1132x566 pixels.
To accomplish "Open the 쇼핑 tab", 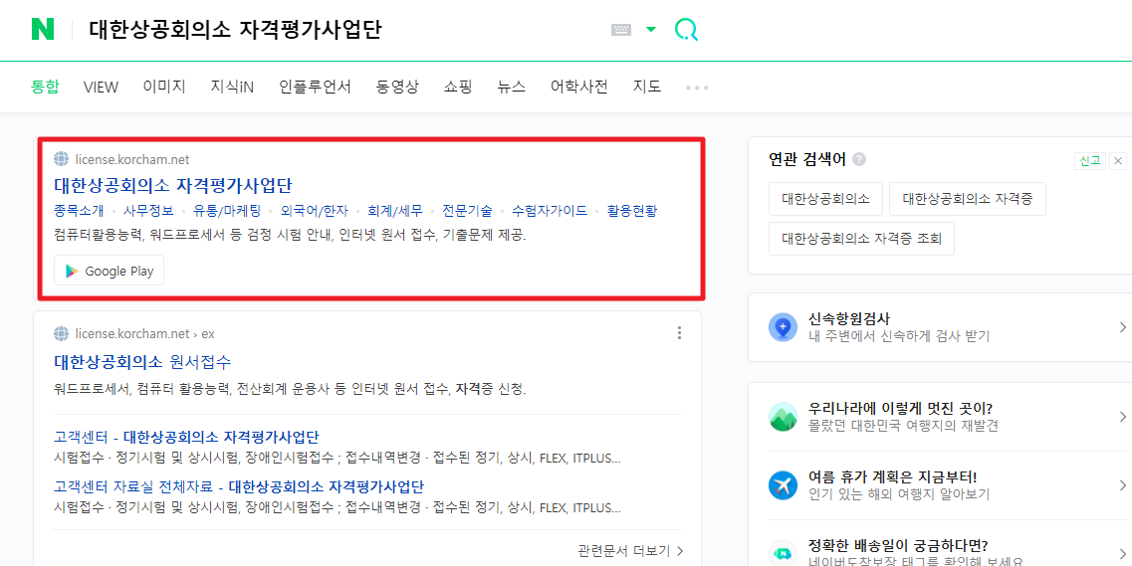I will (458, 88).
